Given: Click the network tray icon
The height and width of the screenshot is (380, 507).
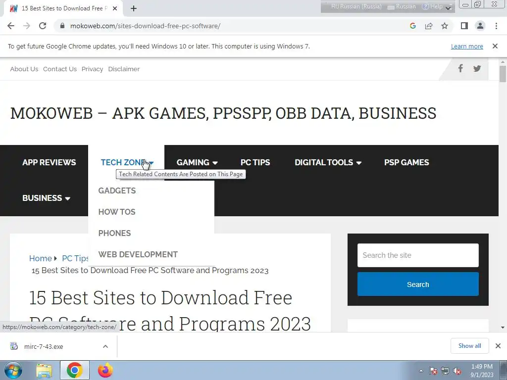Looking at the screenshot, I should point(445,371).
